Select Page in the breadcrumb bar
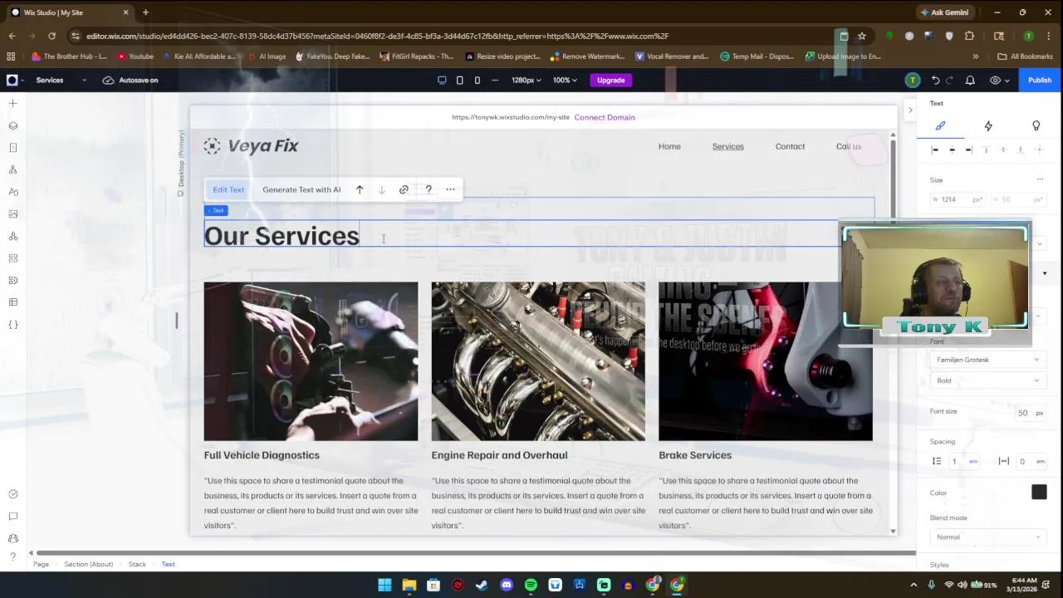The image size is (1063, 598). tap(41, 564)
